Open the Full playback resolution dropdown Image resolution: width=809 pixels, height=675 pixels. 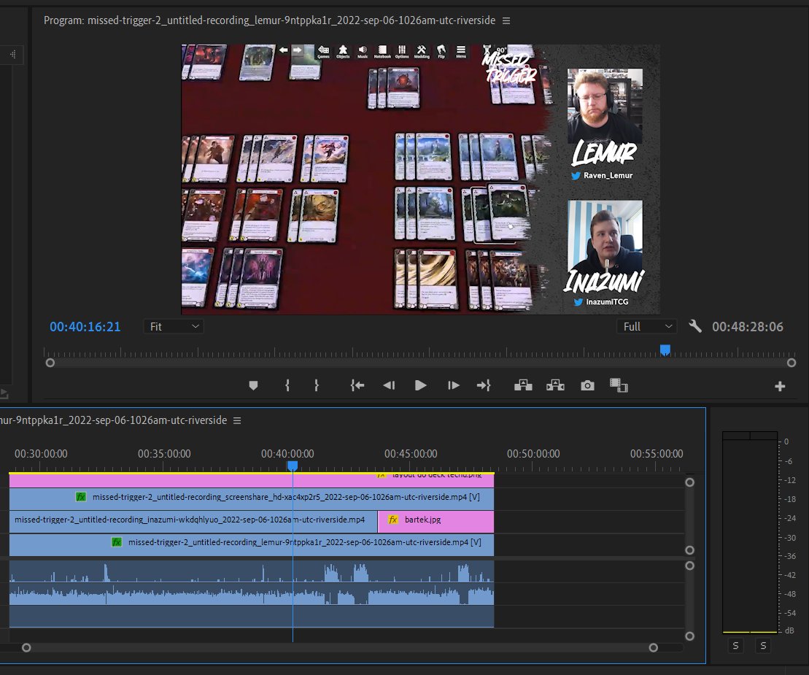point(646,327)
